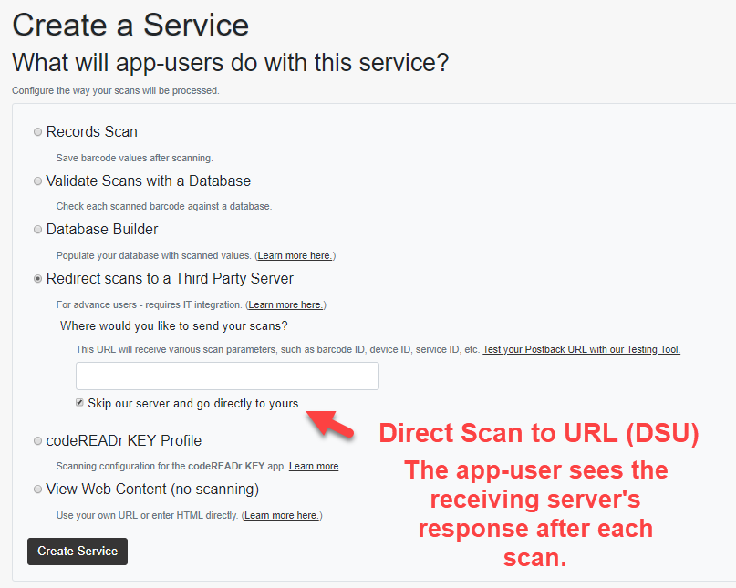Click 'Configure the way your scans will be processed.' text

pyautogui.click(x=116, y=90)
